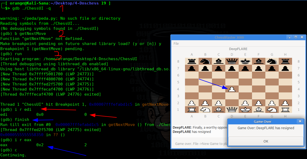Pick the black pawn on E7
The height and width of the screenshot is (159, 307).
245,68
